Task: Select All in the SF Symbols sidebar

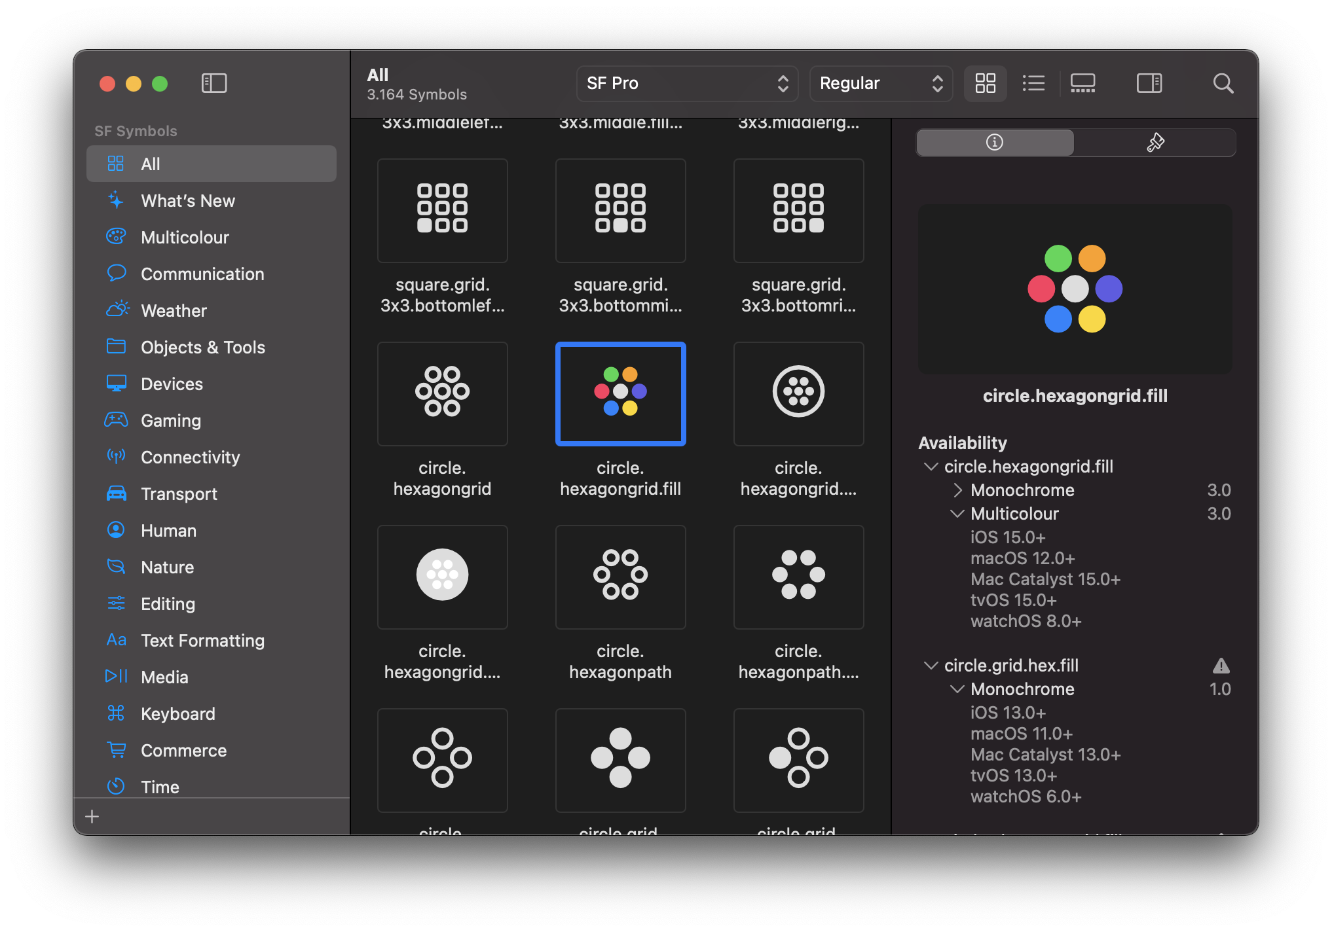Action: [151, 164]
